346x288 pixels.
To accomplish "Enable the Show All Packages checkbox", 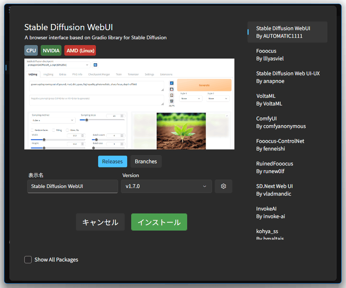I will (x=28, y=260).
